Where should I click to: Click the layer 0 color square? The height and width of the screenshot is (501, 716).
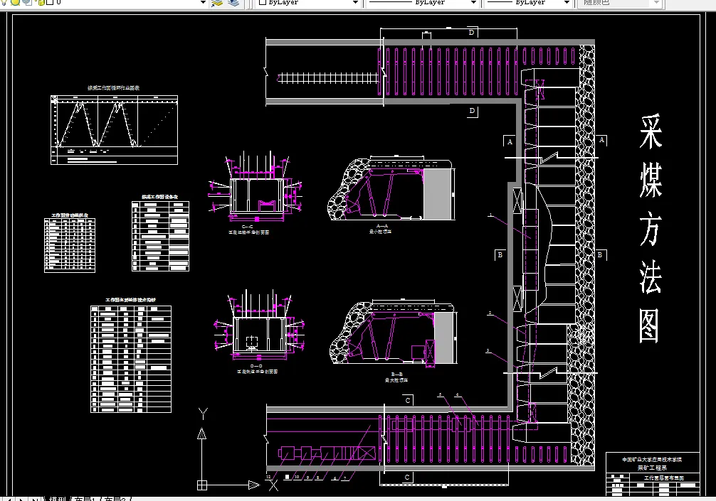coord(51,2)
